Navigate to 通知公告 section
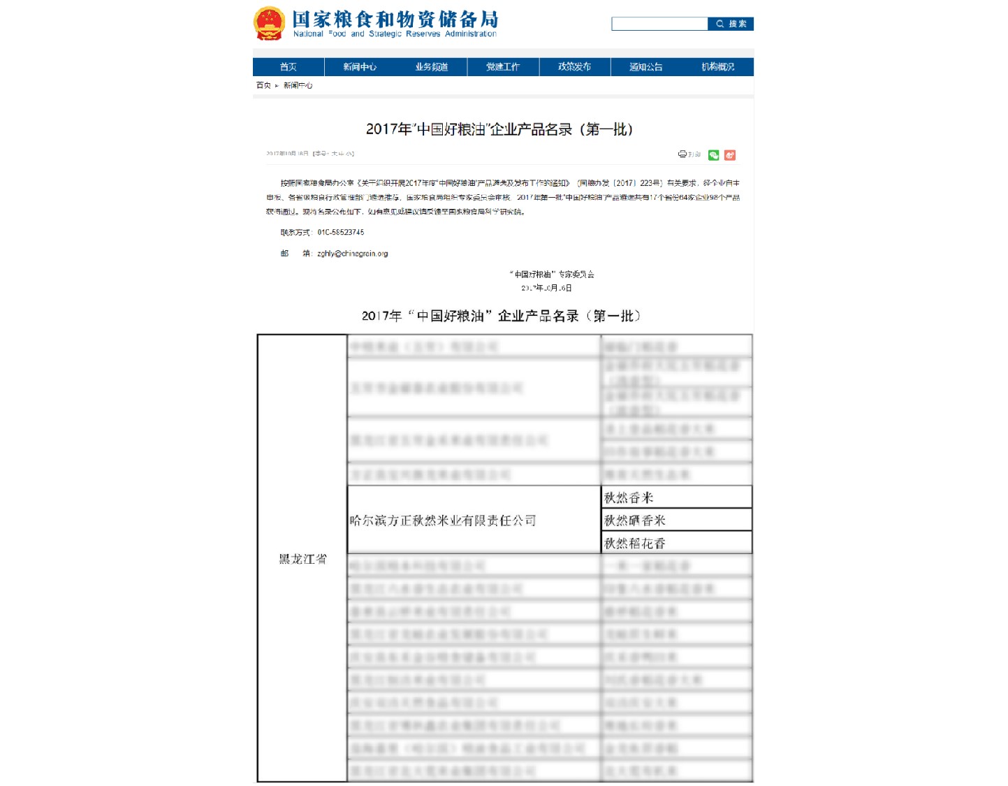Viewport: 1008px width, 786px height. click(x=646, y=67)
